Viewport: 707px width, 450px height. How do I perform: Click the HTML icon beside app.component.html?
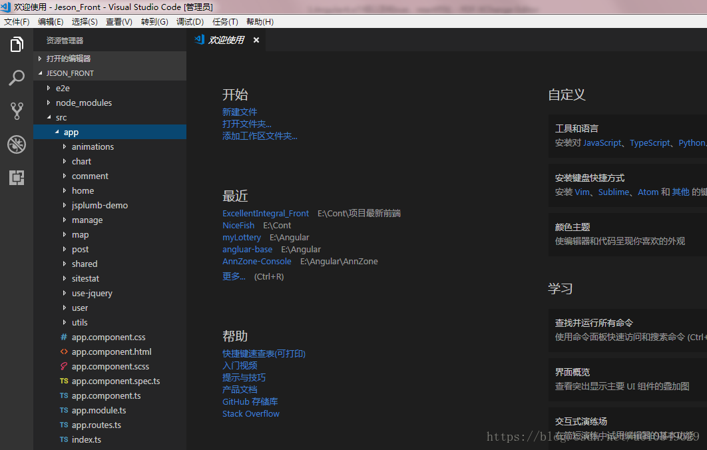[x=64, y=351]
